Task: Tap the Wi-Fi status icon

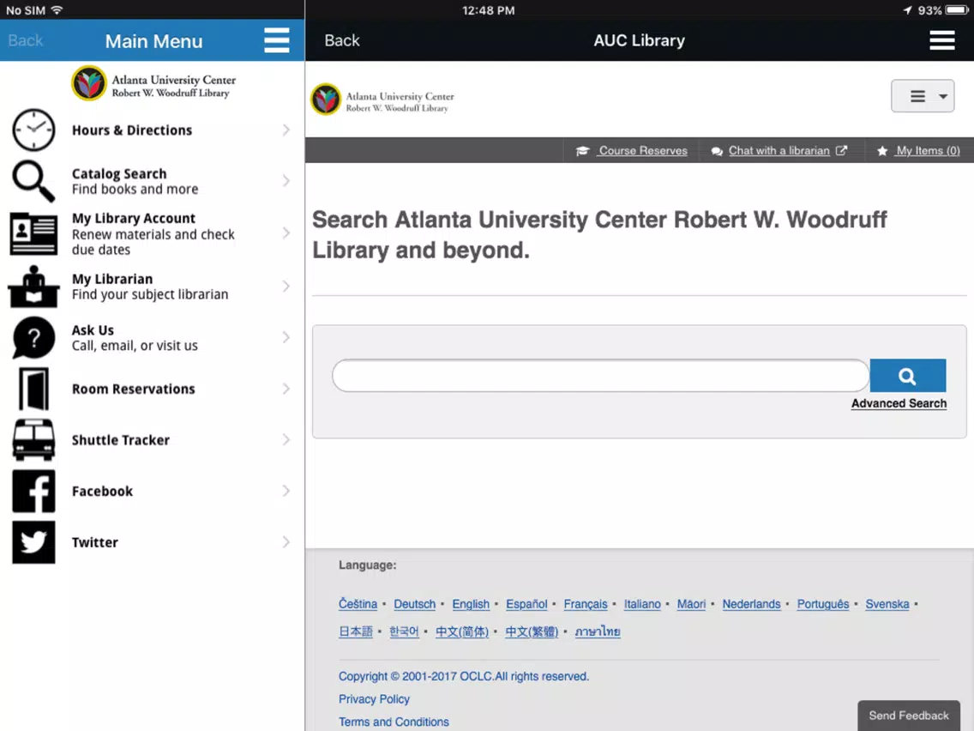Action: [57, 10]
